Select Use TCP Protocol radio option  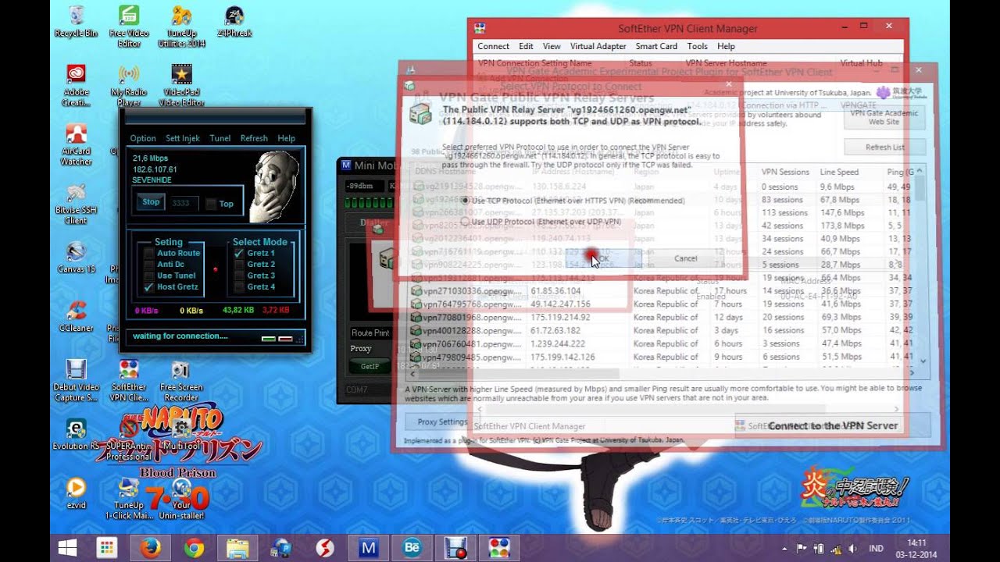click(466, 201)
